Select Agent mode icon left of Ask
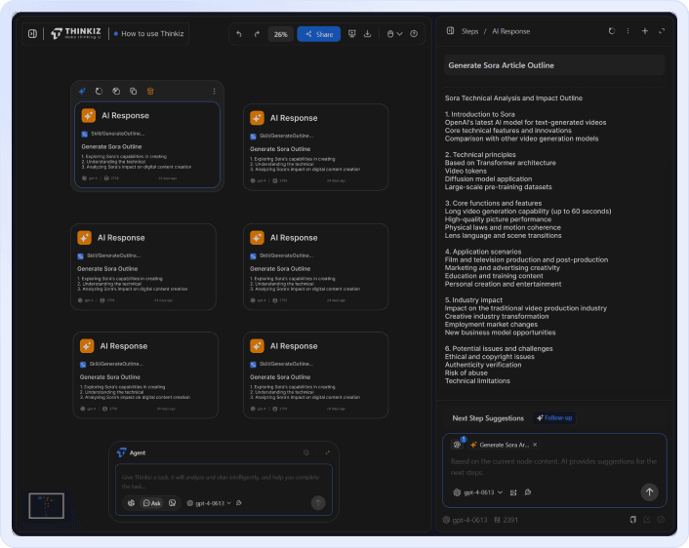The height and width of the screenshot is (548, 689). click(x=131, y=503)
